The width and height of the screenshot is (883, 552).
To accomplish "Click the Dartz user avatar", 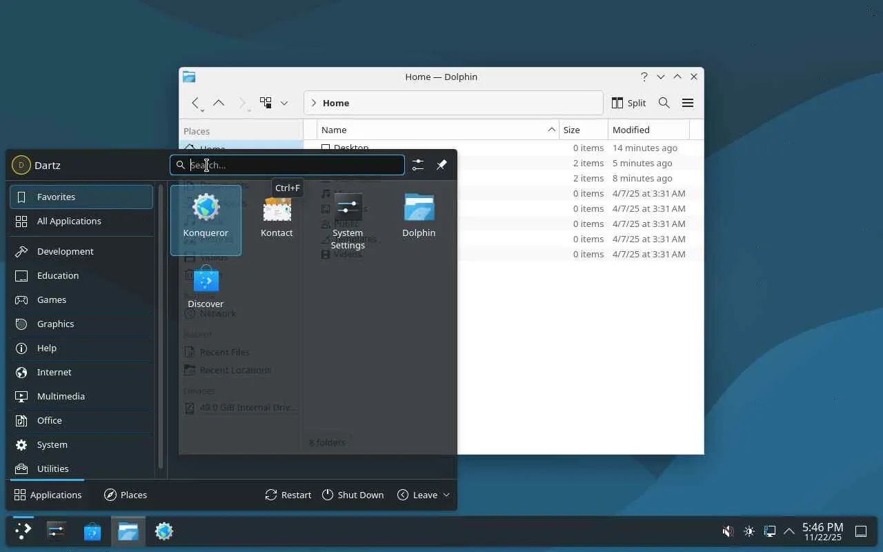I will pos(21,165).
